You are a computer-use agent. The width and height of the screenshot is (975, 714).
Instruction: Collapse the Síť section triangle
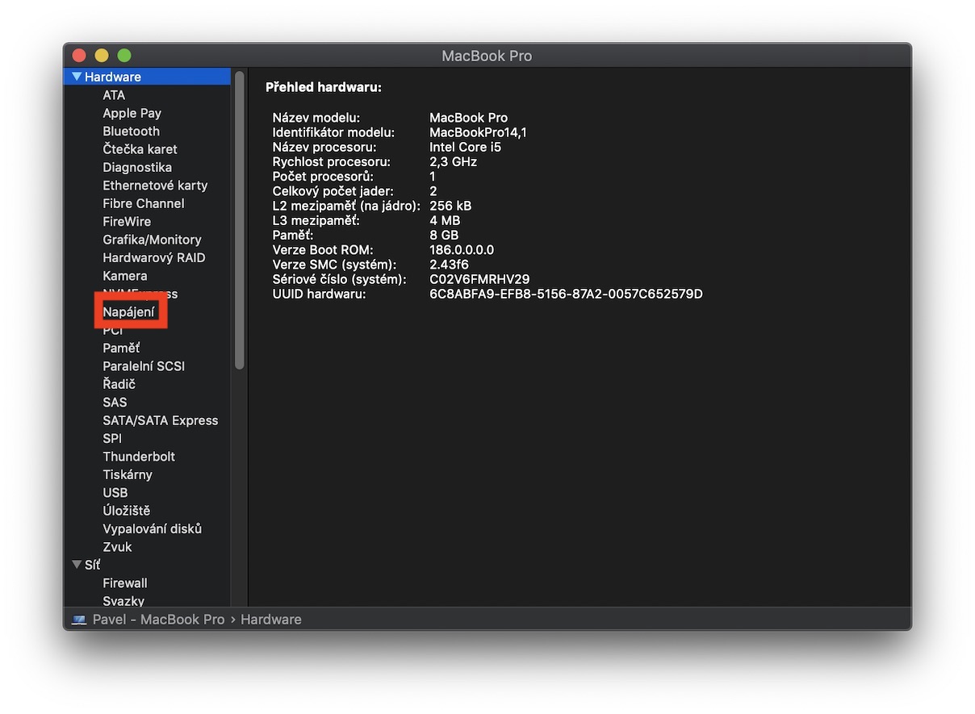(x=77, y=565)
